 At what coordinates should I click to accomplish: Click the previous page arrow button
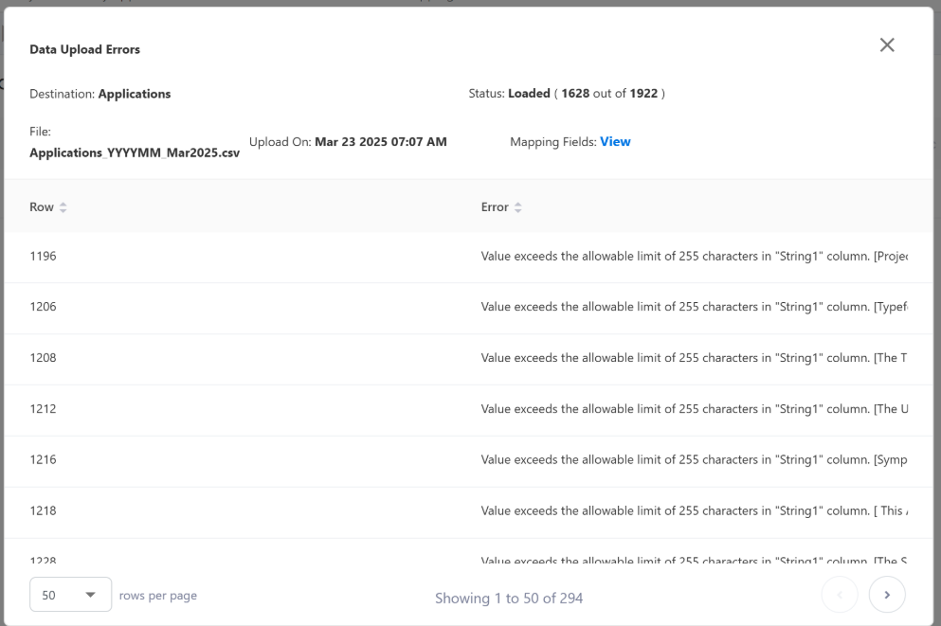click(x=840, y=595)
